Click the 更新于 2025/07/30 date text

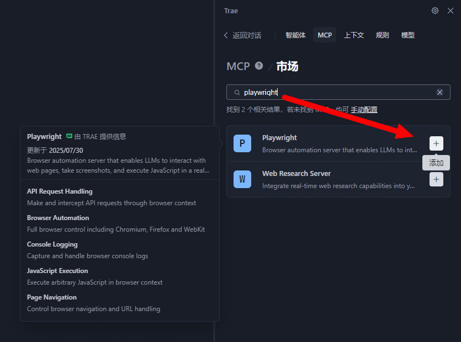pos(55,151)
